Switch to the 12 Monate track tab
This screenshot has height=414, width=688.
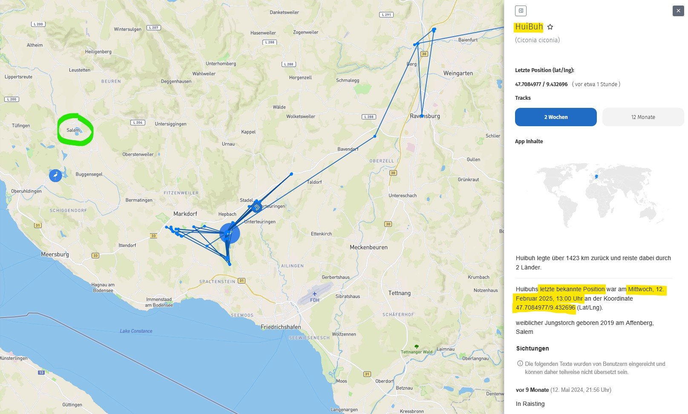pos(643,117)
